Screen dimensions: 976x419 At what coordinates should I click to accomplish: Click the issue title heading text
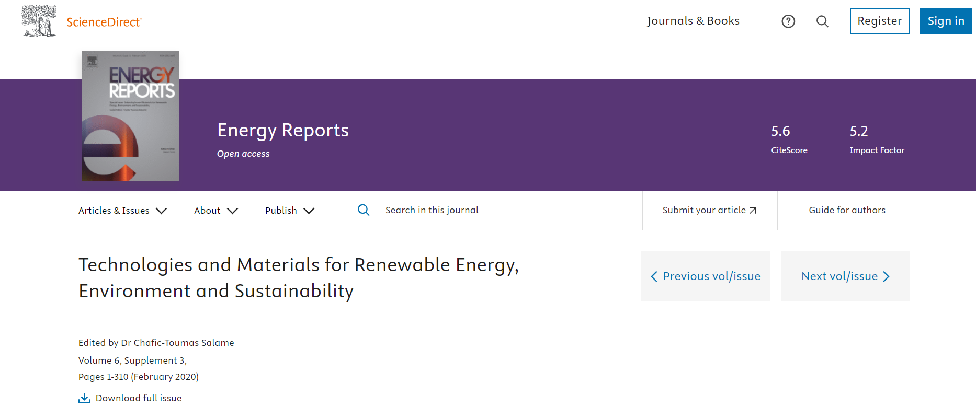pyautogui.click(x=299, y=277)
